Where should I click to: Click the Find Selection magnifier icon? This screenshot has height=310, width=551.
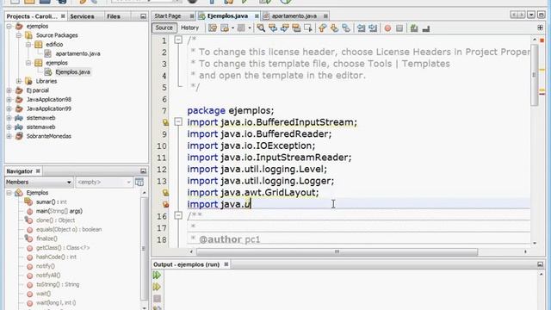tap(261, 28)
